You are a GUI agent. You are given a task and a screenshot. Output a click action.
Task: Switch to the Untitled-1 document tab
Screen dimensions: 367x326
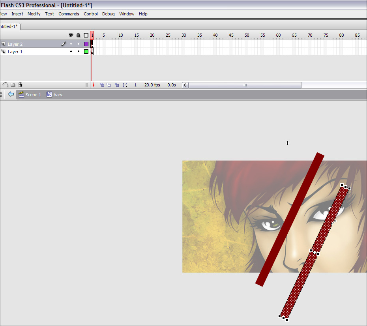tap(9, 26)
